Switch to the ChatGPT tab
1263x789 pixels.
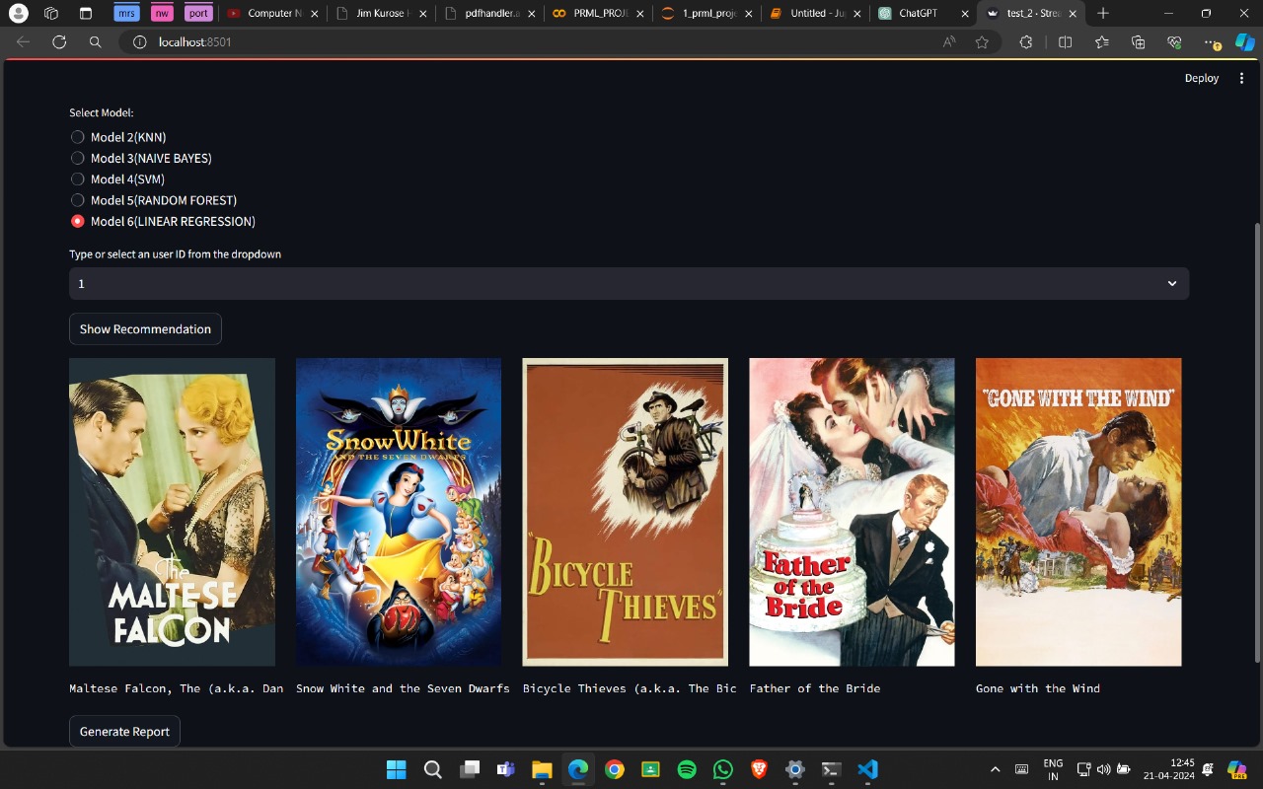[926, 14]
